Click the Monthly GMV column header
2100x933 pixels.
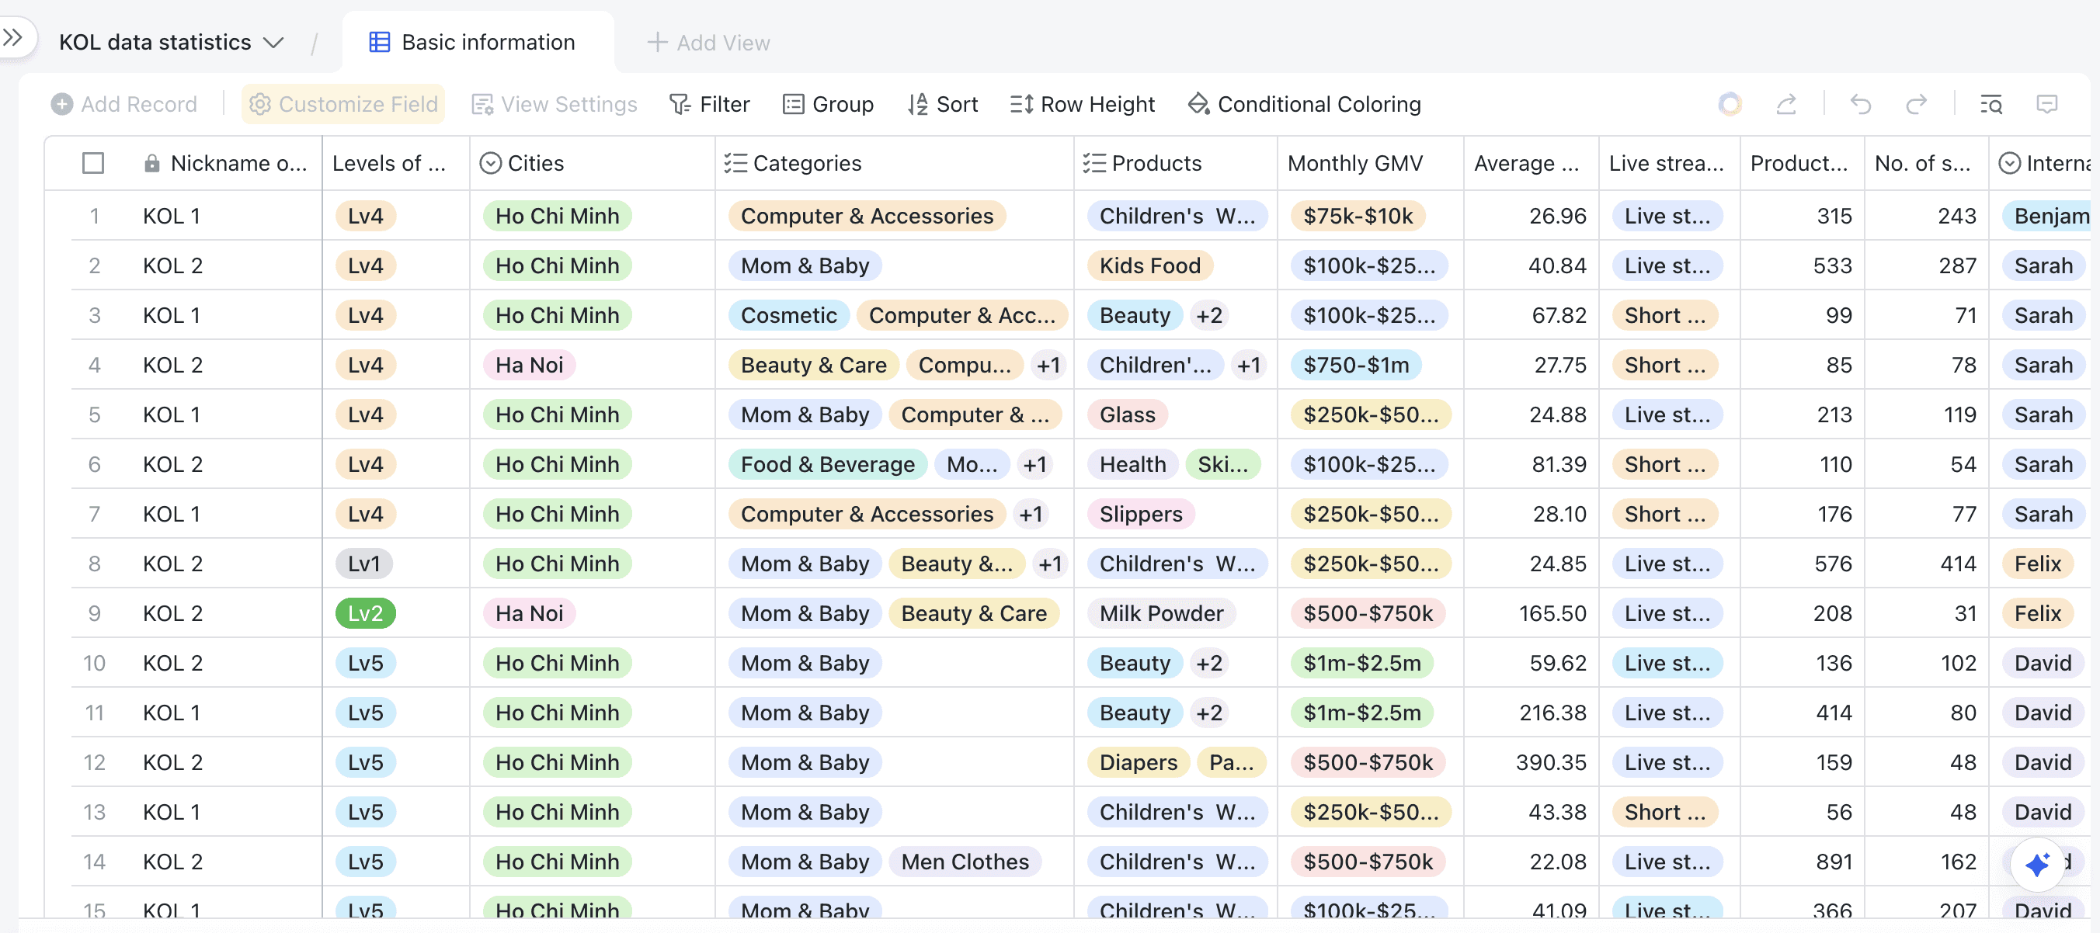click(1355, 163)
